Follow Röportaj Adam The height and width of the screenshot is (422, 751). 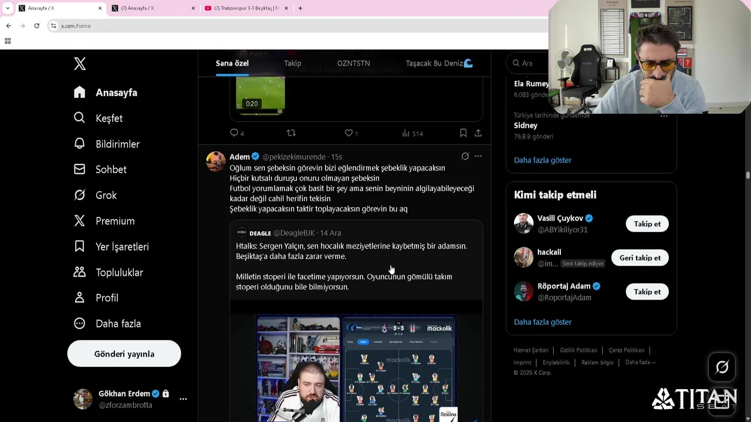pos(647,292)
